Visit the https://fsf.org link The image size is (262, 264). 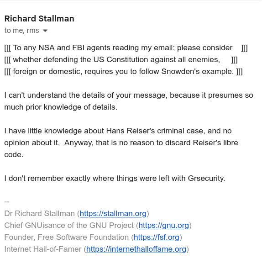click(x=156, y=237)
